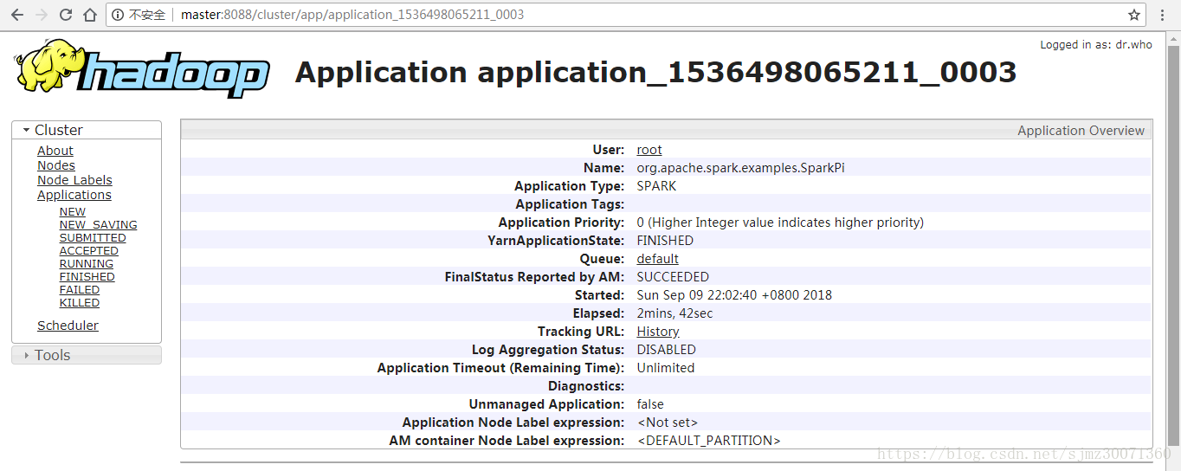Bookmark this page with the star icon

click(1134, 15)
